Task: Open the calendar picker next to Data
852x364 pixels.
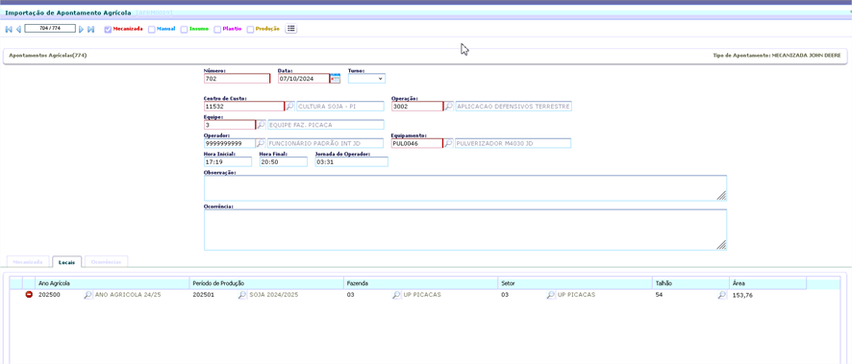Action: coord(336,79)
